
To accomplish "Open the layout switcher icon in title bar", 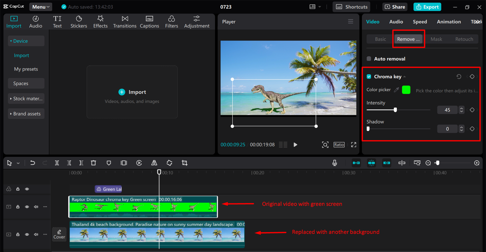I will click(x=312, y=7).
